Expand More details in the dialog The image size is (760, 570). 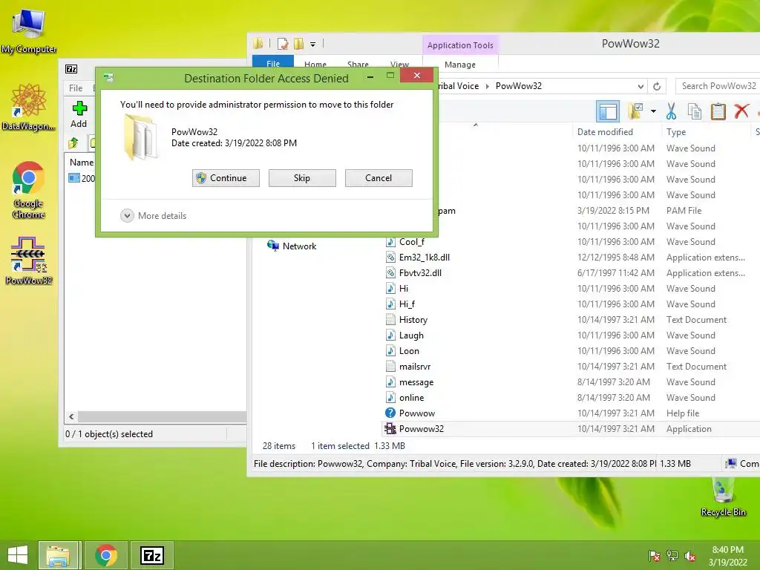click(154, 216)
